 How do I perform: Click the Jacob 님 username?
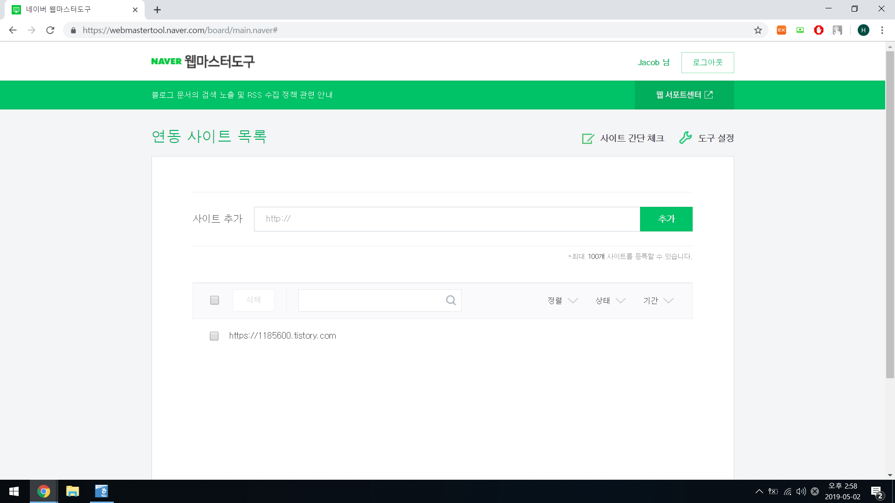654,62
